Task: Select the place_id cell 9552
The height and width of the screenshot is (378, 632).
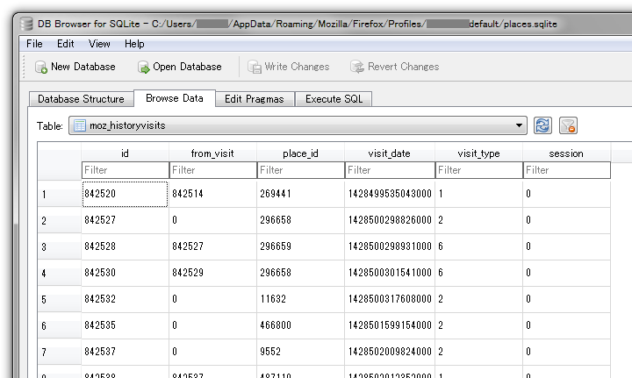Action: tap(300, 352)
